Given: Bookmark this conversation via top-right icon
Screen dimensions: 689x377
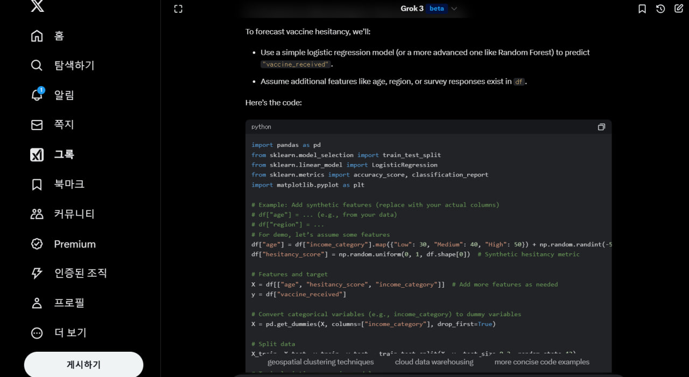Looking at the screenshot, I should click(x=642, y=9).
